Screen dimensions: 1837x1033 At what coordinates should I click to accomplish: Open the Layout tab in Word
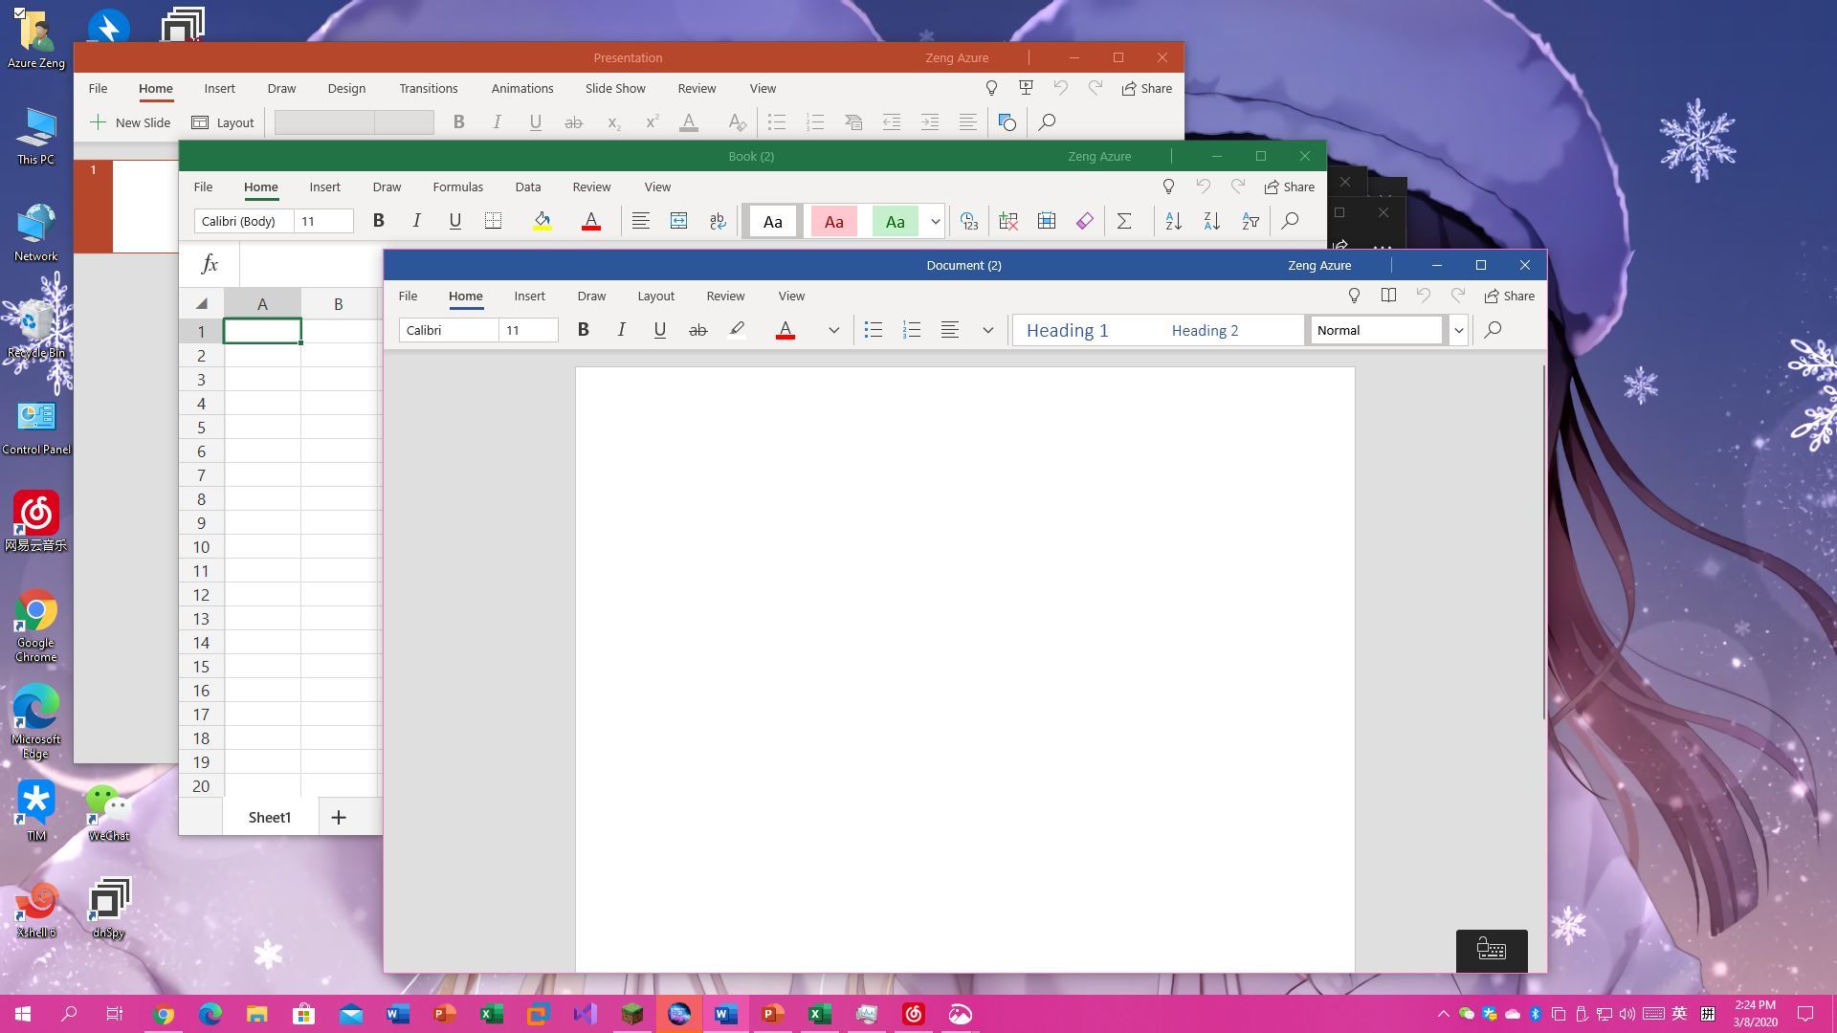pos(655,296)
